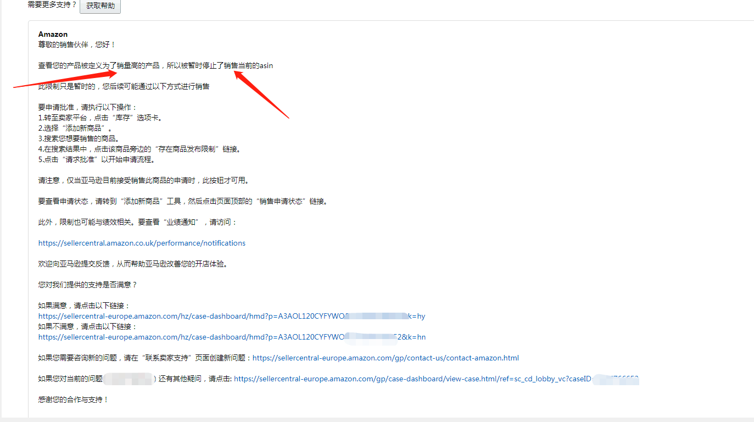This screenshot has width=754, height=422.
Task: Click the 需要更多支持？ label
Action: tap(52, 4)
